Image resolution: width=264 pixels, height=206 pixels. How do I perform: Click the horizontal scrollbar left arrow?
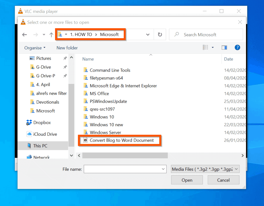pyautogui.click(x=79, y=156)
